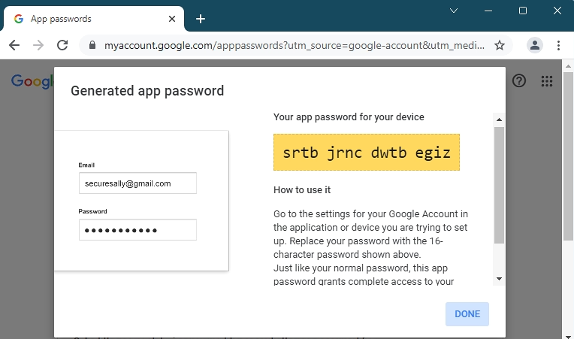
Task: Close the Chrome window
Action: tap(557, 11)
